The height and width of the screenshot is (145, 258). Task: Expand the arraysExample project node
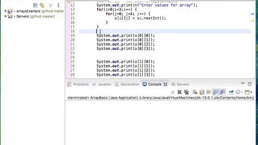coord(5,11)
